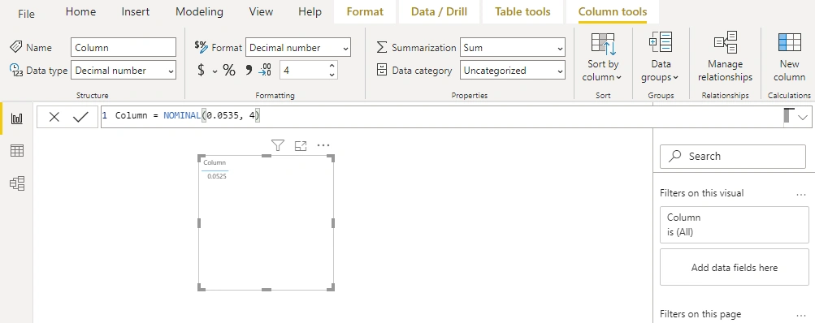Viewport: 815px width, 323px height.
Task: Decrease decimal places with down arrow
Action: [x=332, y=75]
